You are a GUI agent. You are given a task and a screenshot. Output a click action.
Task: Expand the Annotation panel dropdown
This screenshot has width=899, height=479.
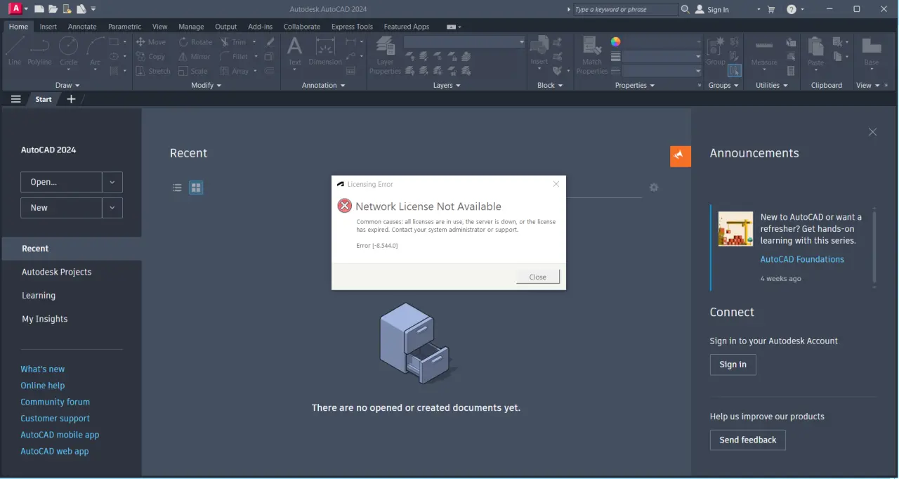click(323, 85)
